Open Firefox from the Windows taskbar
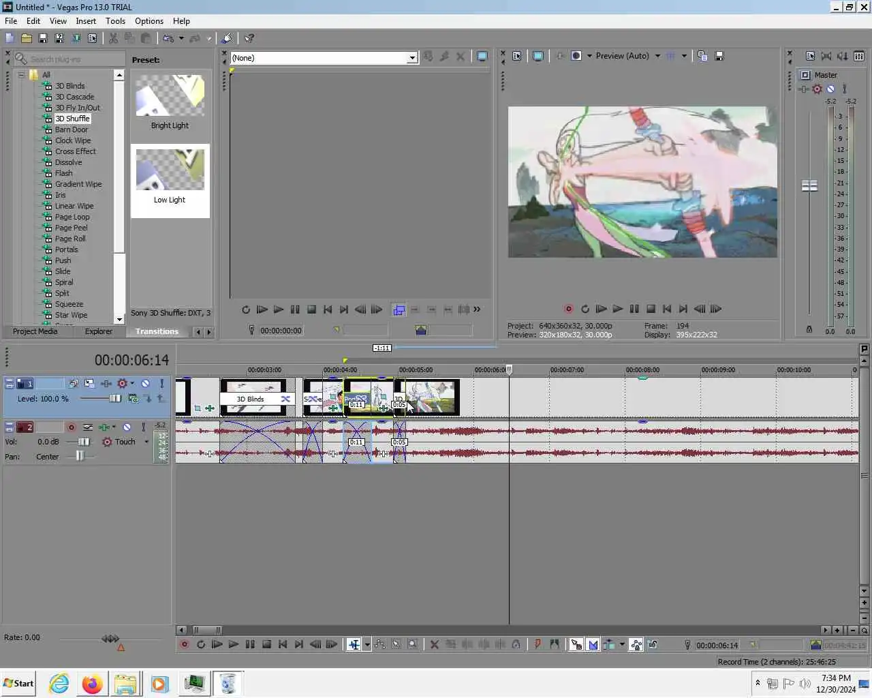Image resolution: width=872 pixels, height=698 pixels. pyautogui.click(x=93, y=684)
